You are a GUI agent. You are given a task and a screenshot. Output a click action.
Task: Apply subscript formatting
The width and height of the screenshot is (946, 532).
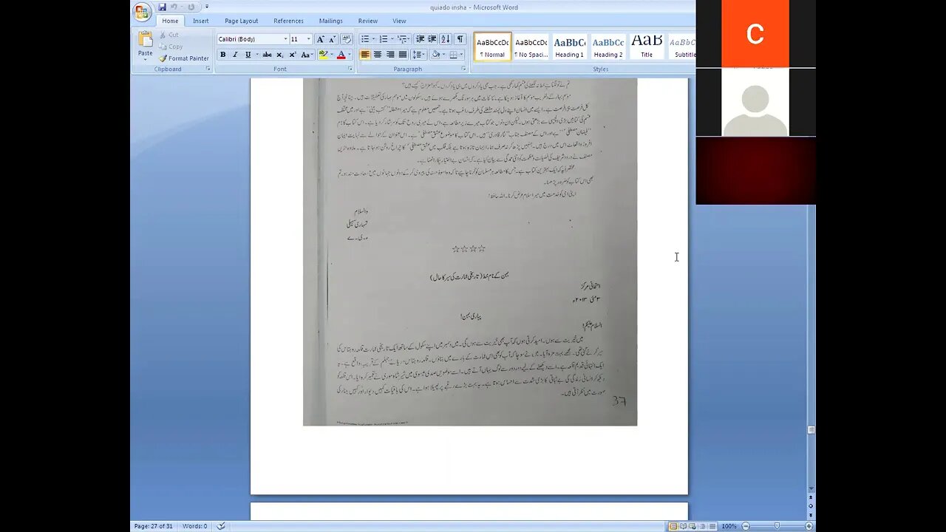280,55
